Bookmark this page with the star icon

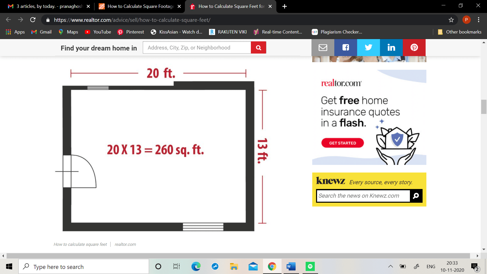tap(451, 20)
